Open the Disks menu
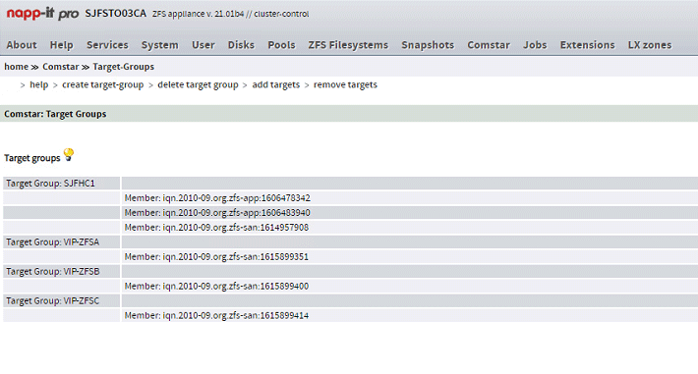 (x=241, y=45)
